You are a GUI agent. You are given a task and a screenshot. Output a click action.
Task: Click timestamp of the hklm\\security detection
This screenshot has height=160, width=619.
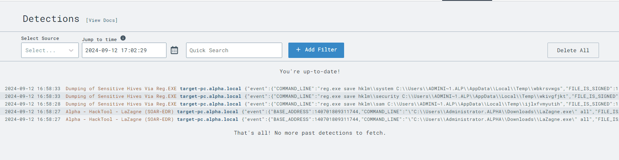click(33, 96)
